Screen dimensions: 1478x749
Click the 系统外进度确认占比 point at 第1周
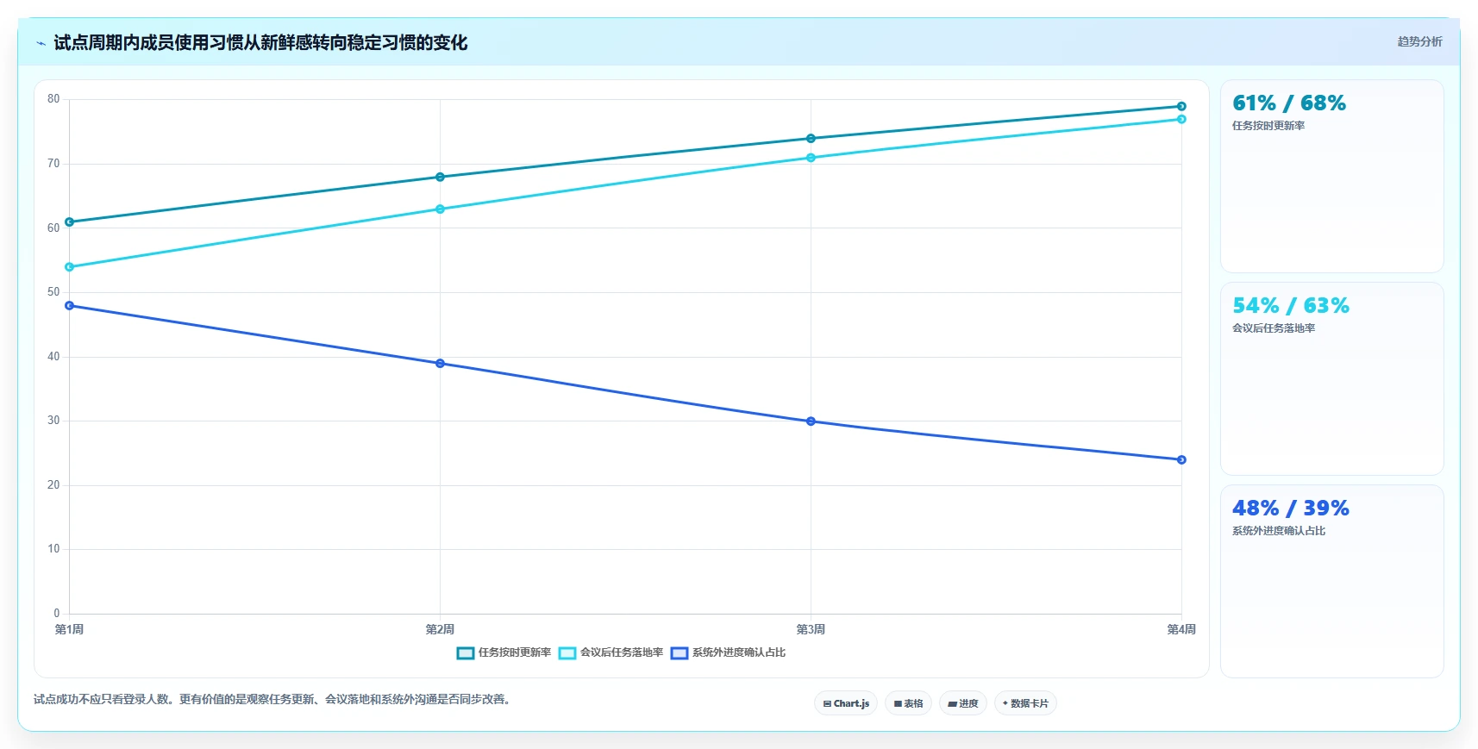pyautogui.click(x=70, y=306)
